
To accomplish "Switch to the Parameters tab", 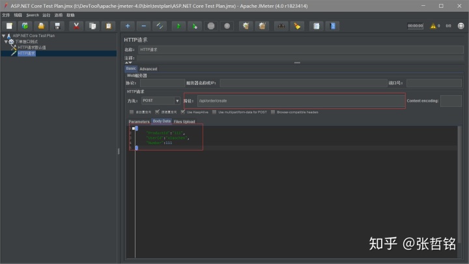I will (139, 121).
